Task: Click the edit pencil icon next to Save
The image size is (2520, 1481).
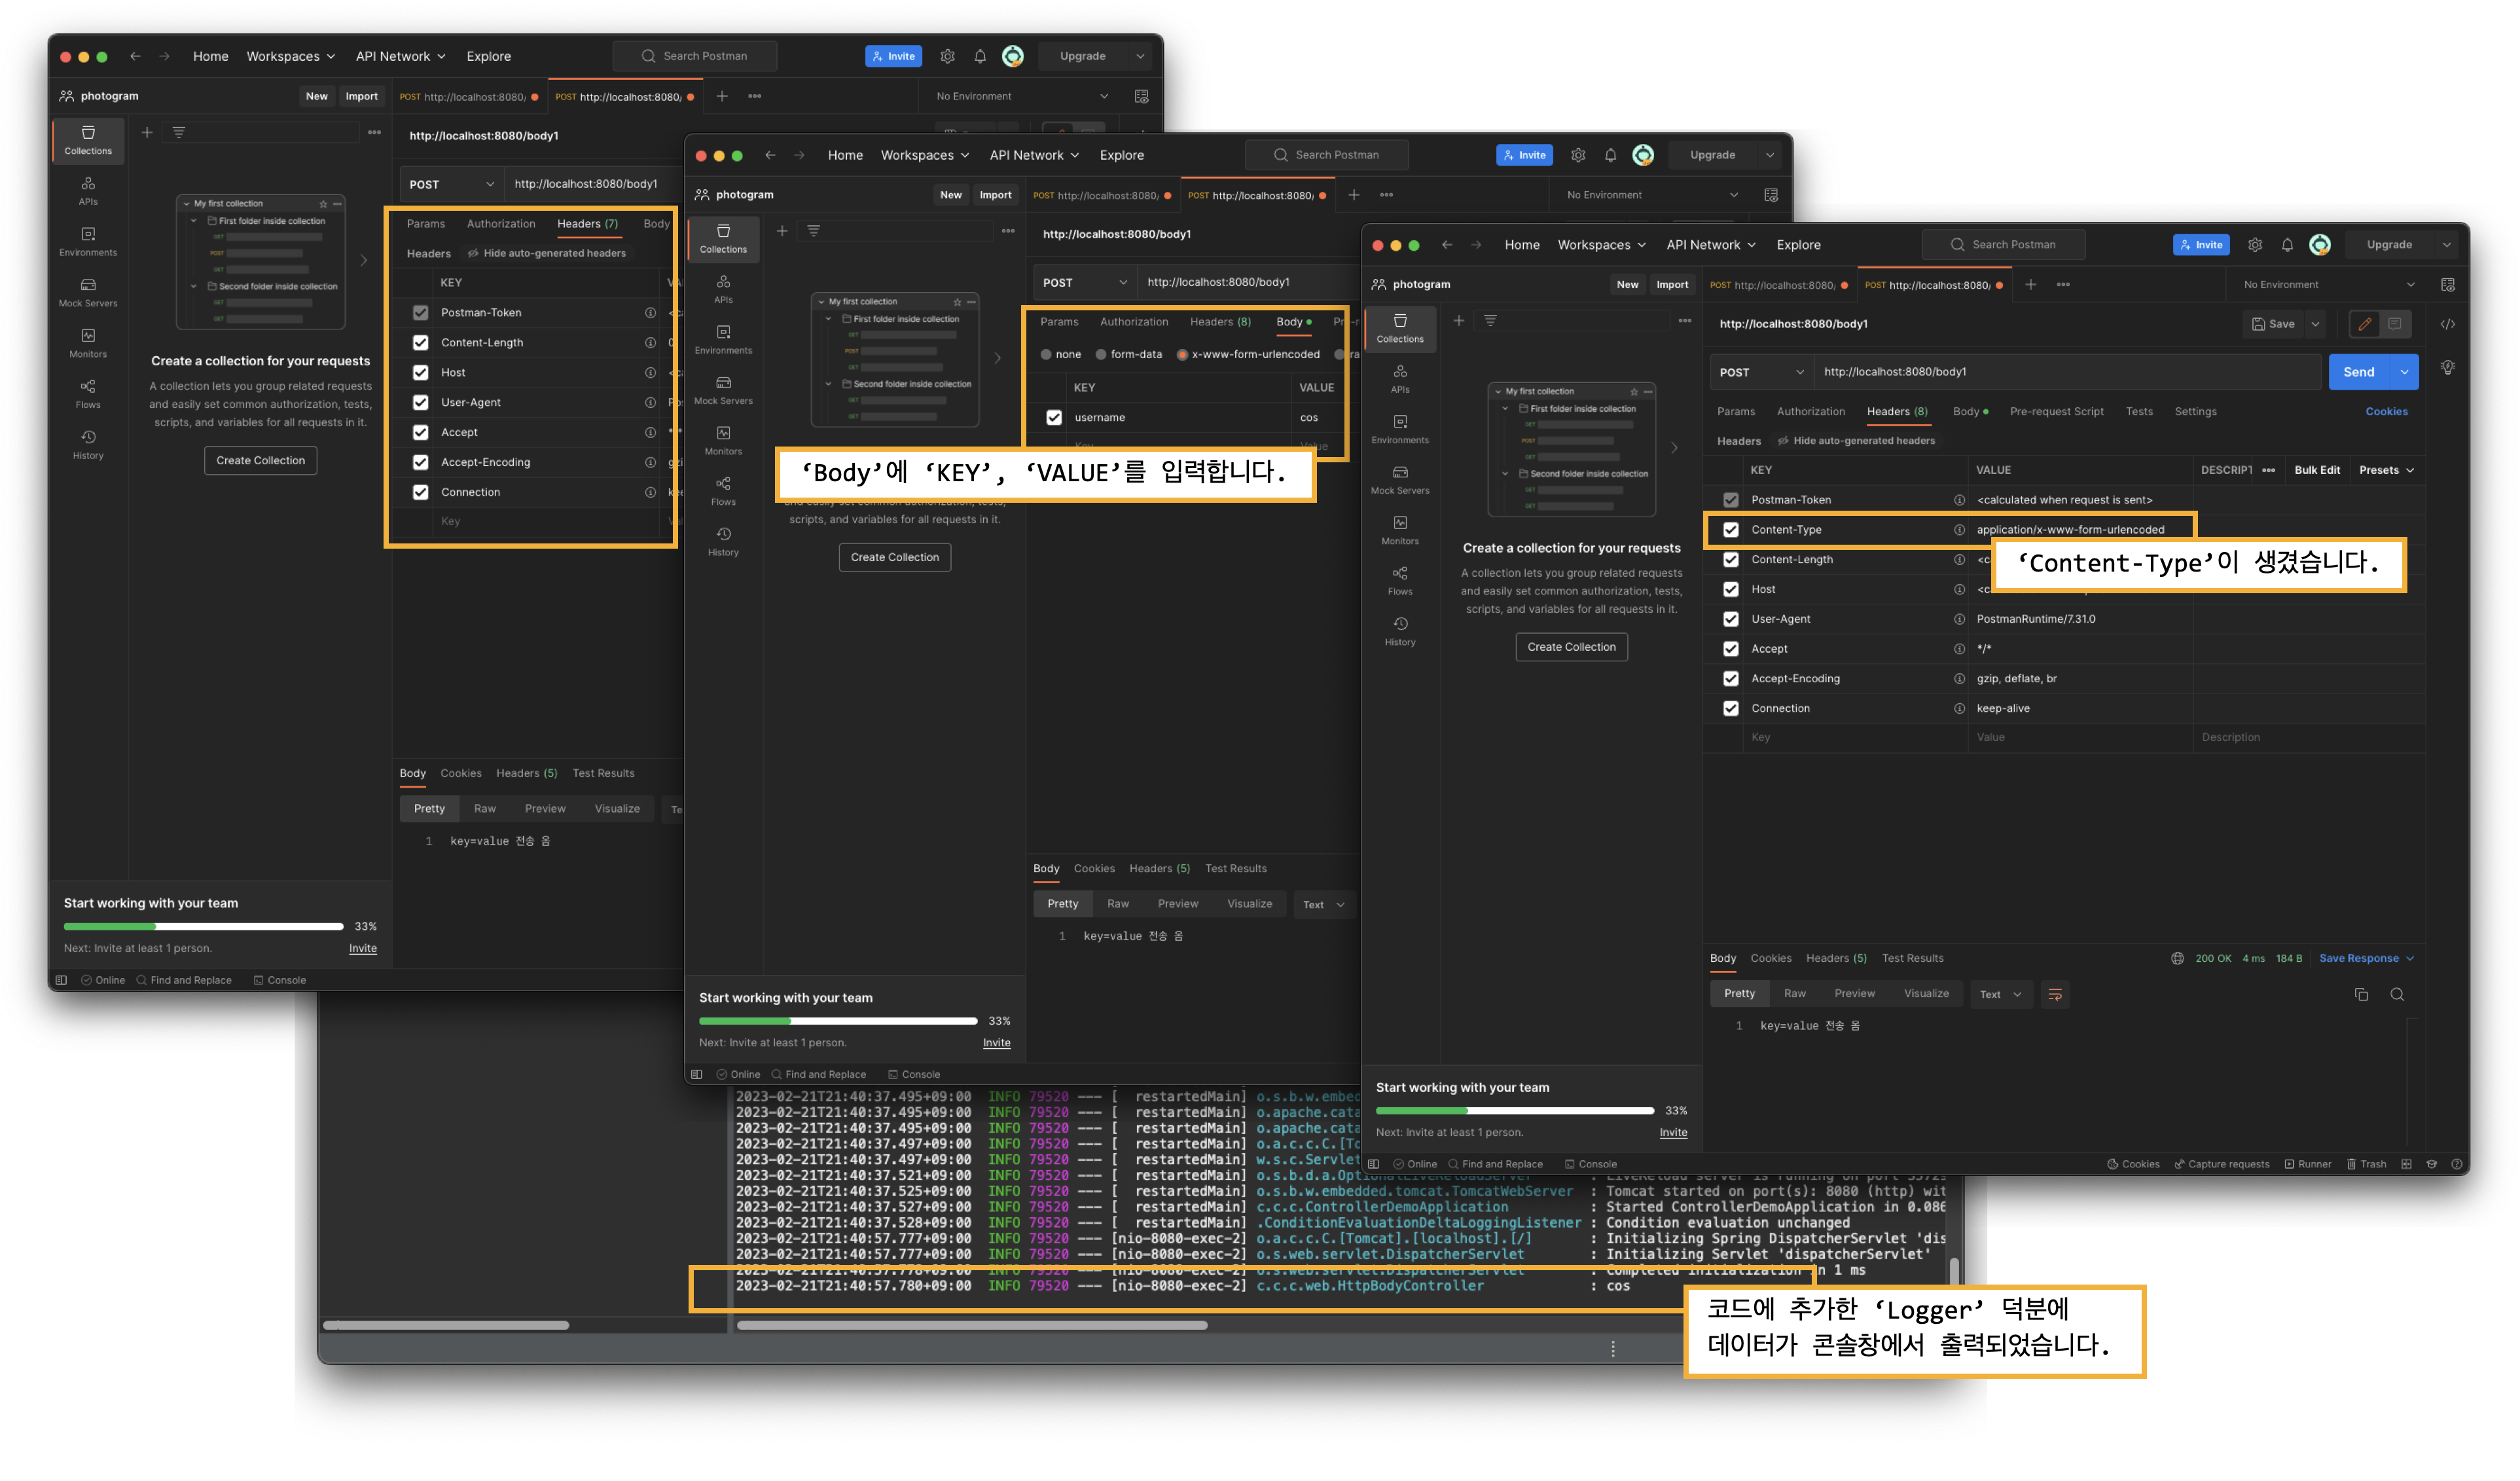Action: click(2364, 324)
